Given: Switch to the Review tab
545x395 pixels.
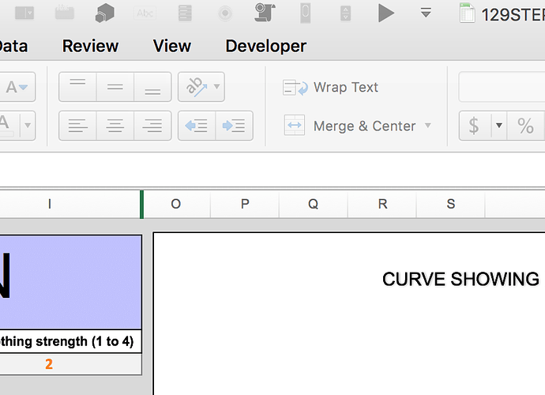Looking at the screenshot, I should point(90,46).
